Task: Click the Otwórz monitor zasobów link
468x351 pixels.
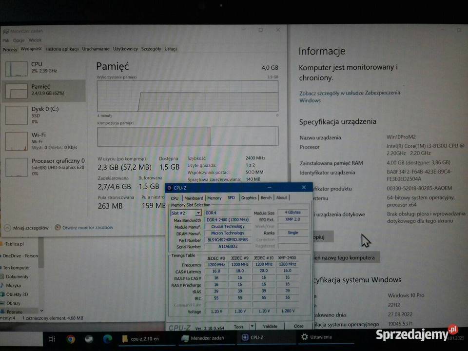Action: tap(87, 227)
